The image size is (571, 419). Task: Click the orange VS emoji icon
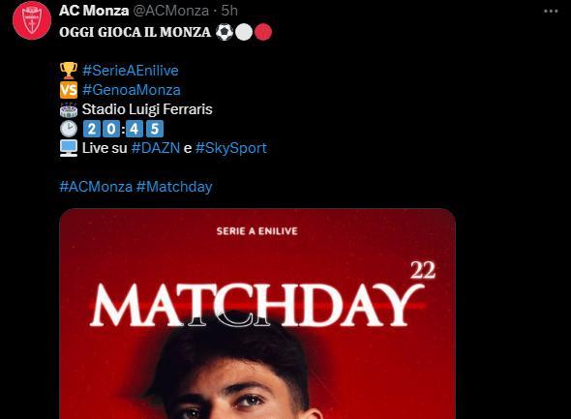[x=69, y=90]
